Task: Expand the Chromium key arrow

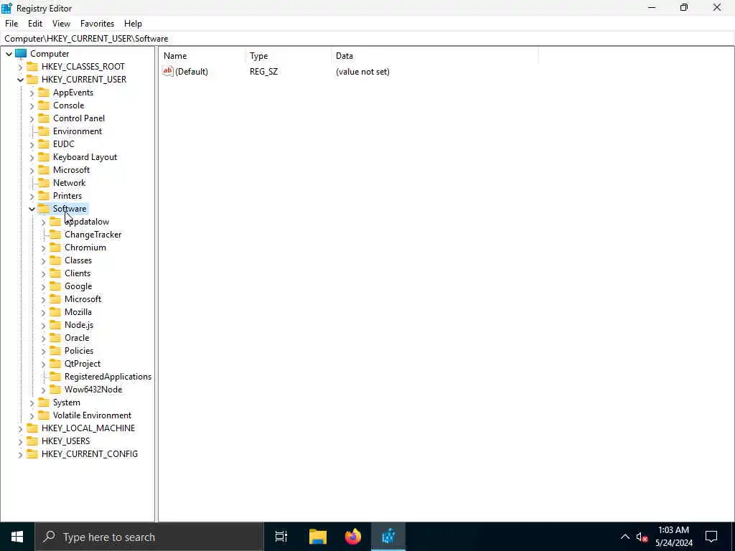Action: (x=44, y=248)
